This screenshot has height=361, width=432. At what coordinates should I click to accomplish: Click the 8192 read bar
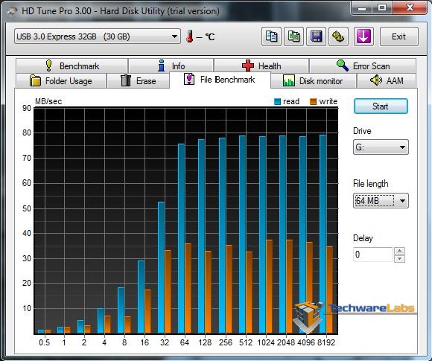323,234
